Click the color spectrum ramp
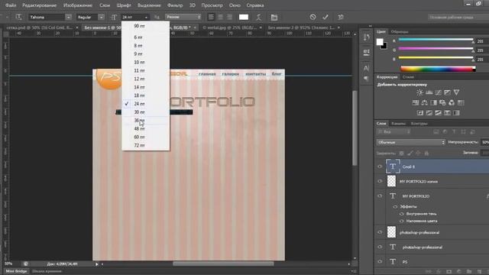Image resolution: width=489 pixels, height=275 pixels. [x=438, y=69]
